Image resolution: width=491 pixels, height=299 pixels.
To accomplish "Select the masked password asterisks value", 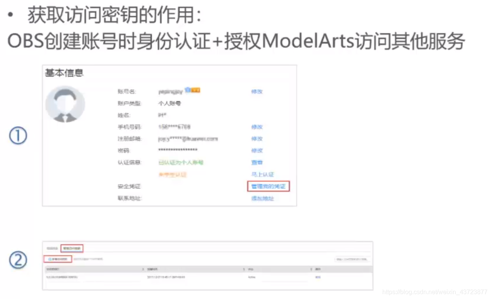I will point(178,150).
